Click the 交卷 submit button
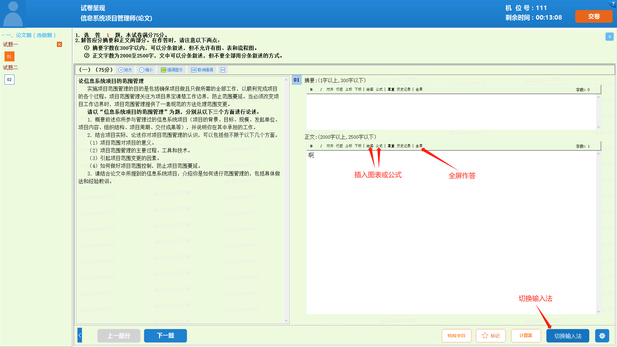This screenshot has width=617, height=347. coord(594,17)
